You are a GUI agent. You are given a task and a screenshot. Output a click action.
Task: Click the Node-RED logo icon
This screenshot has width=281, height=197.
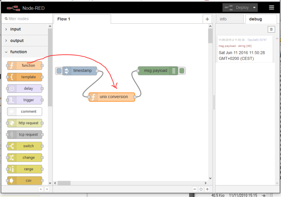point(14,8)
